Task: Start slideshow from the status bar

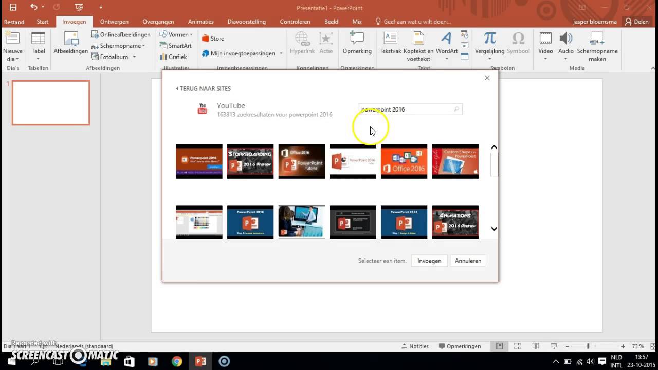Action: click(x=554, y=346)
